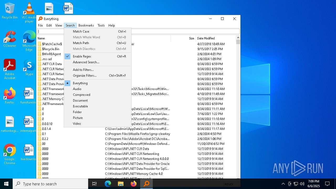Select the Everything filter

[x=97, y=83]
